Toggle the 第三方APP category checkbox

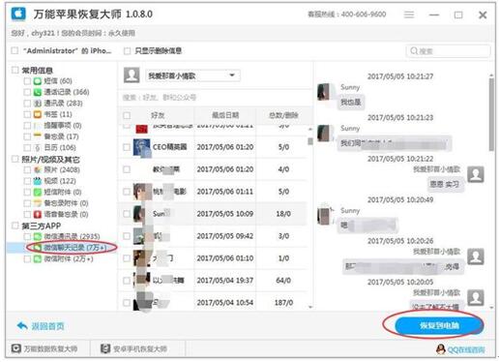[15, 226]
